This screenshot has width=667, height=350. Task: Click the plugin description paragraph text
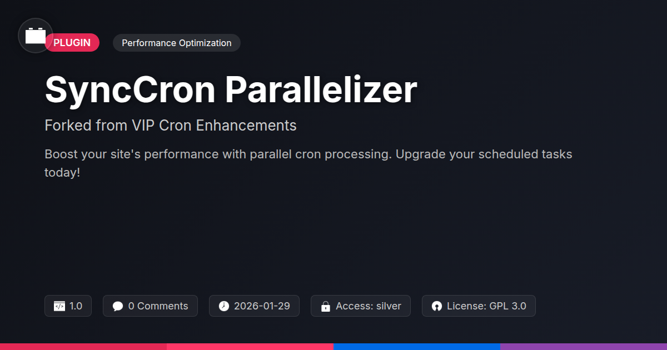pyautogui.click(x=308, y=163)
